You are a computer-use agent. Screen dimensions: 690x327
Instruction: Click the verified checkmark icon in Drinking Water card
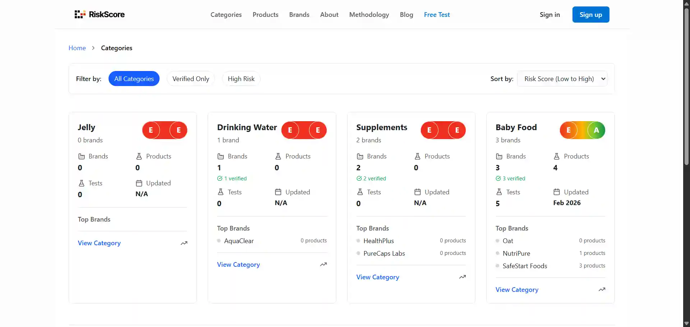click(x=220, y=179)
